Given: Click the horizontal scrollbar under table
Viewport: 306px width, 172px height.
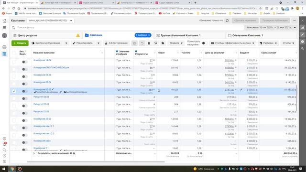Looking at the screenshot, I should pyautogui.click(x=96, y=161).
